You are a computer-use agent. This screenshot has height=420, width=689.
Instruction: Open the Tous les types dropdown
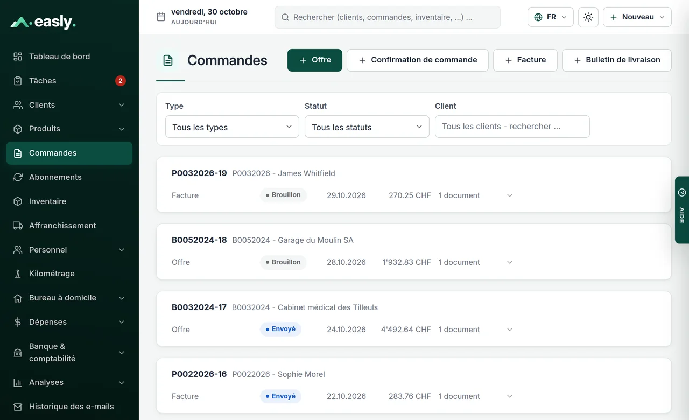click(x=232, y=127)
